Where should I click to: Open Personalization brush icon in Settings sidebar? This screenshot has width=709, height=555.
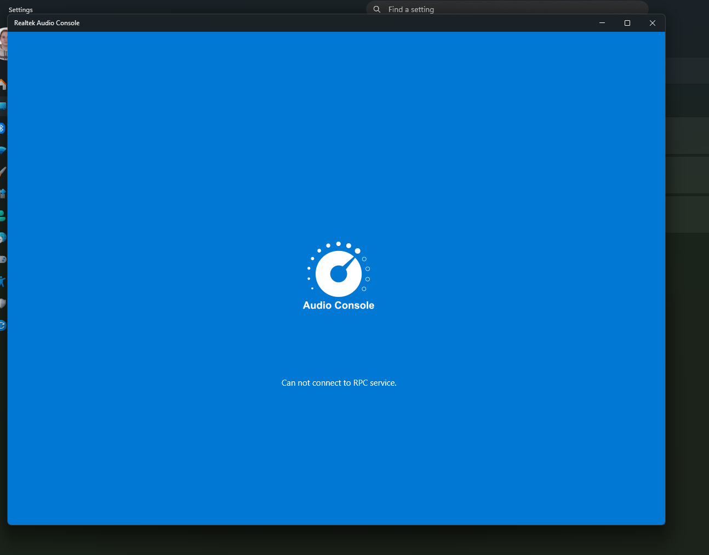point(3,172)
